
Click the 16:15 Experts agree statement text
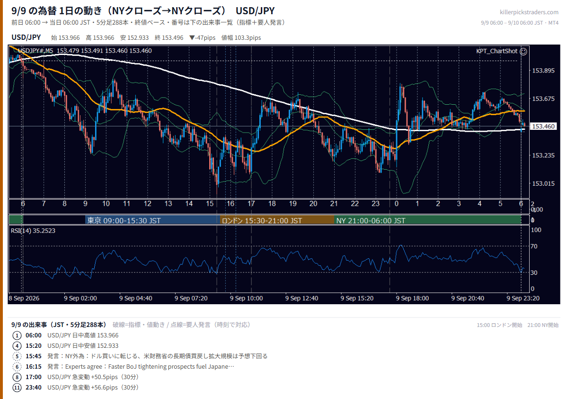point(141,366)
